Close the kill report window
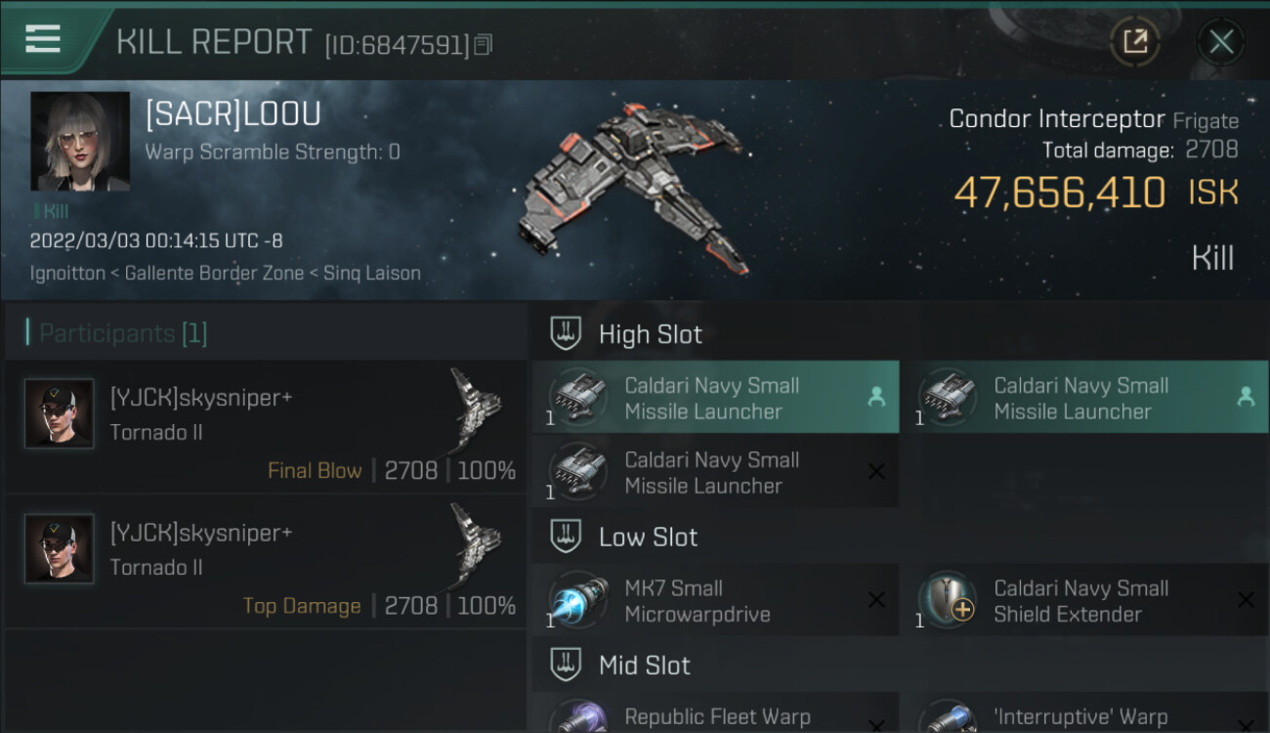 click(1221, 41)
